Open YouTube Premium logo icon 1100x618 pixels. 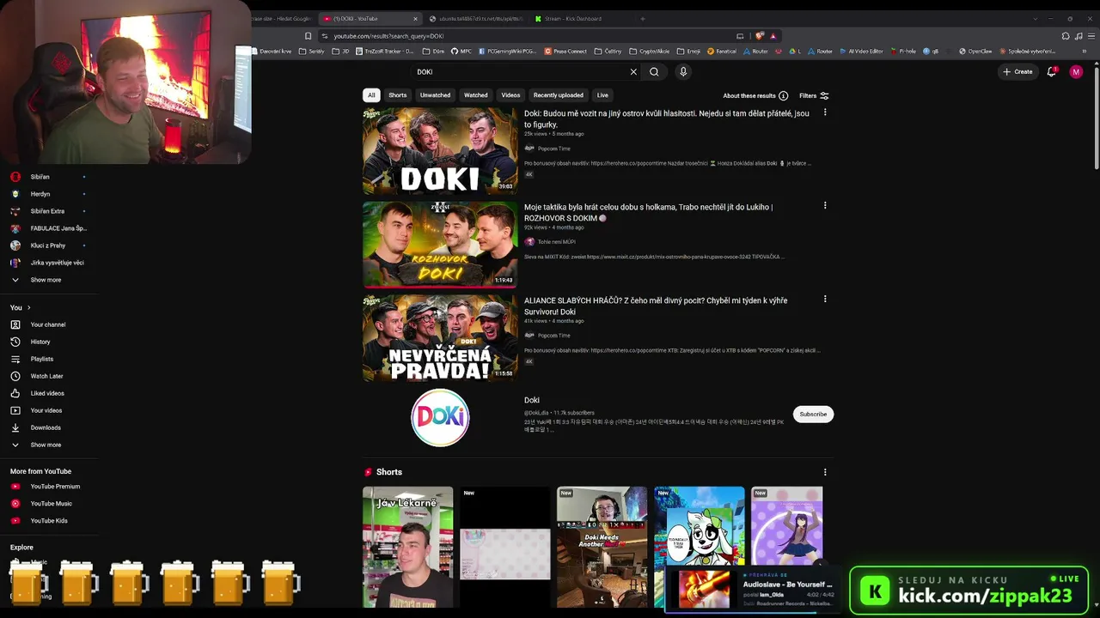point(15,487)
